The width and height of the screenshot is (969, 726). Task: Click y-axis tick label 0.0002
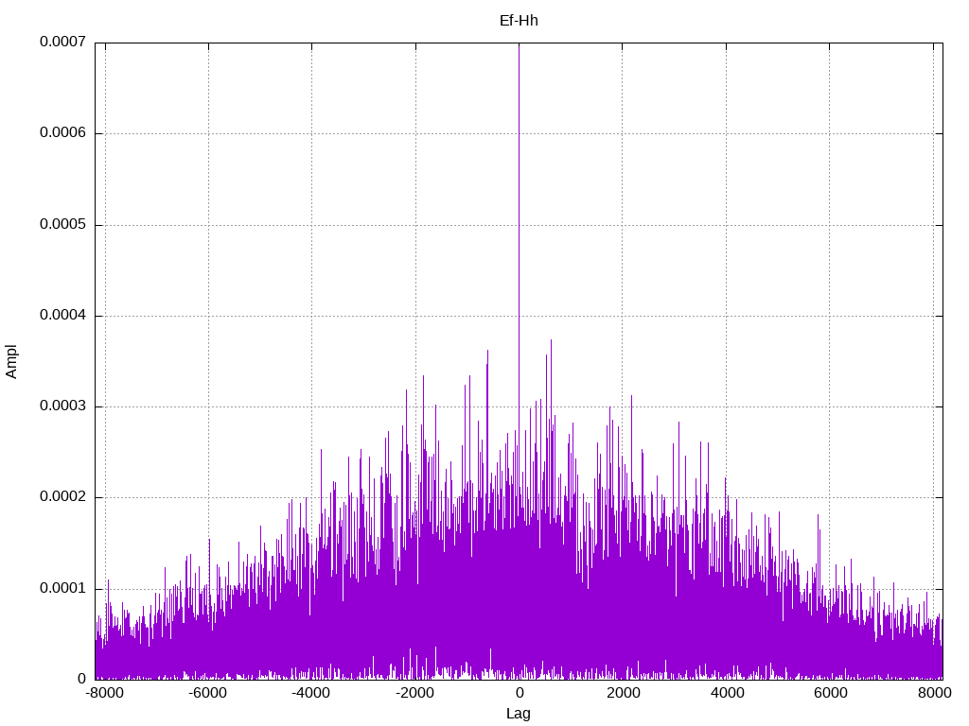[x=62, y=497]
